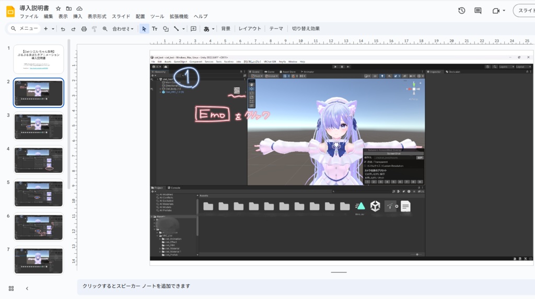Open the ツール menu
Viewport: 535px width, 299px height.
point(157,16)
